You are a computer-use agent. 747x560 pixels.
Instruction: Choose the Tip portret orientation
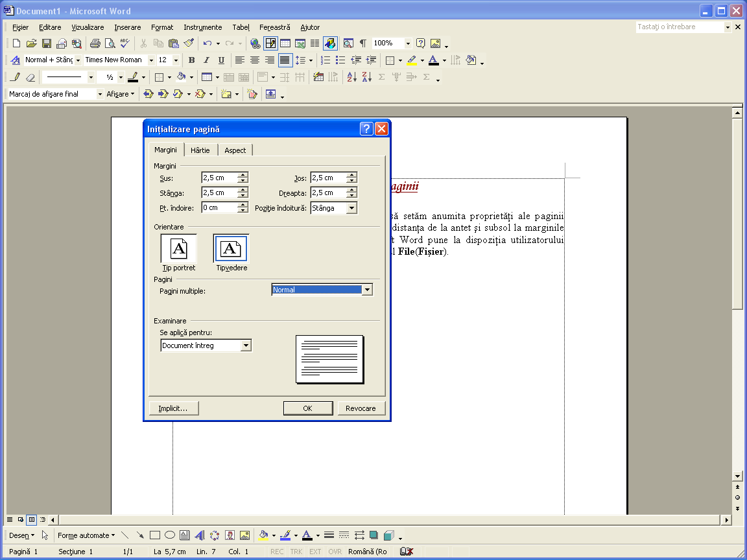(179, 253)
